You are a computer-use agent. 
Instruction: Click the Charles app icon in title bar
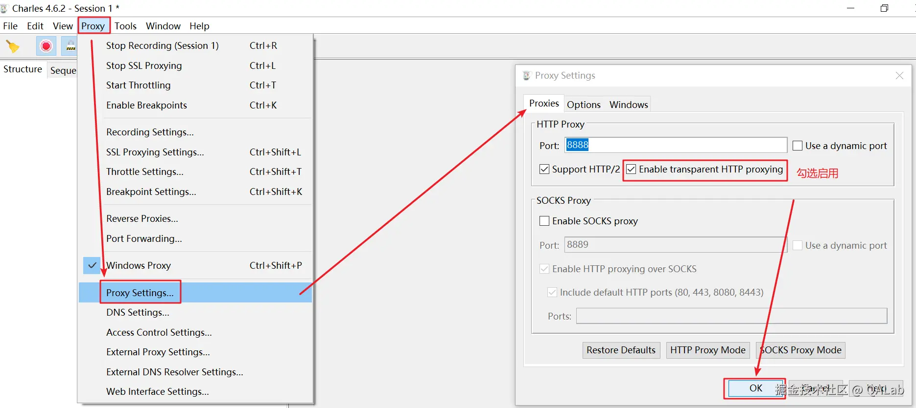tap(4, 8)
